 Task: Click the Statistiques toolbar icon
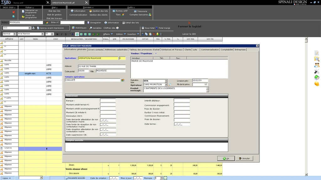(x=73, y=28)
